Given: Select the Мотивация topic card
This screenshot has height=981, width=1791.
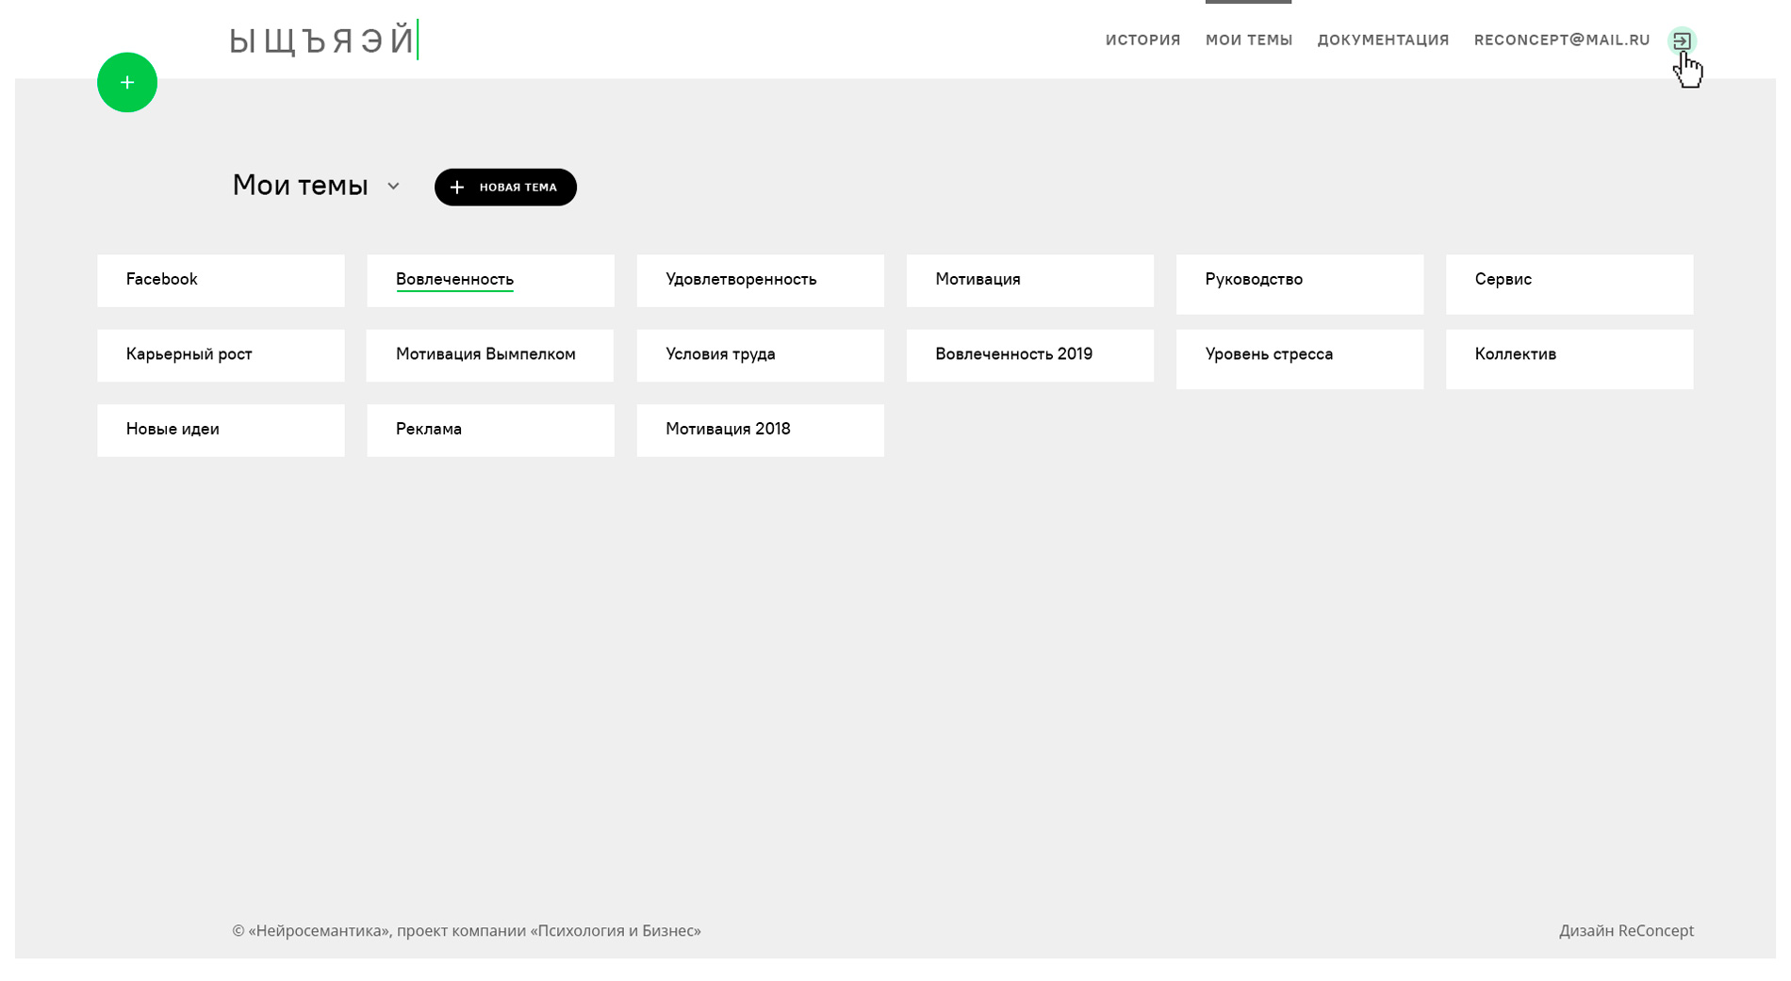Looking at the screenshot, I should [1029, 281].
